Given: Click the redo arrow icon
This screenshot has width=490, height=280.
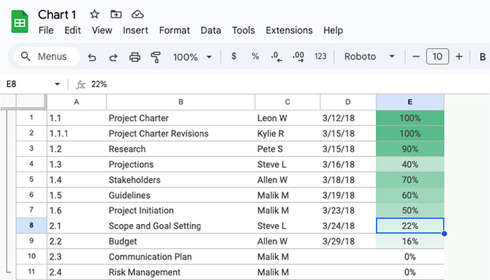Looking at the screenshot, I should point(113,57).
